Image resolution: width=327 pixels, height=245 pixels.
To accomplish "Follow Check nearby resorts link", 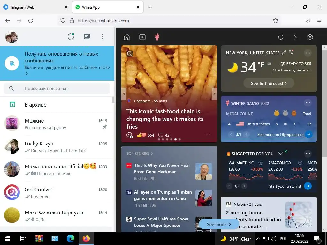I will 292,70.
